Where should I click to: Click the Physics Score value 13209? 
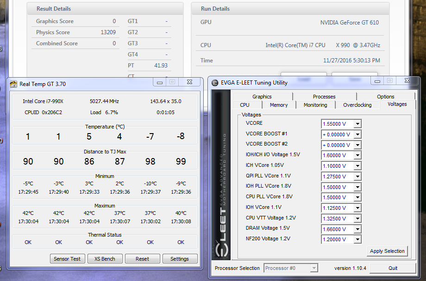108,32
